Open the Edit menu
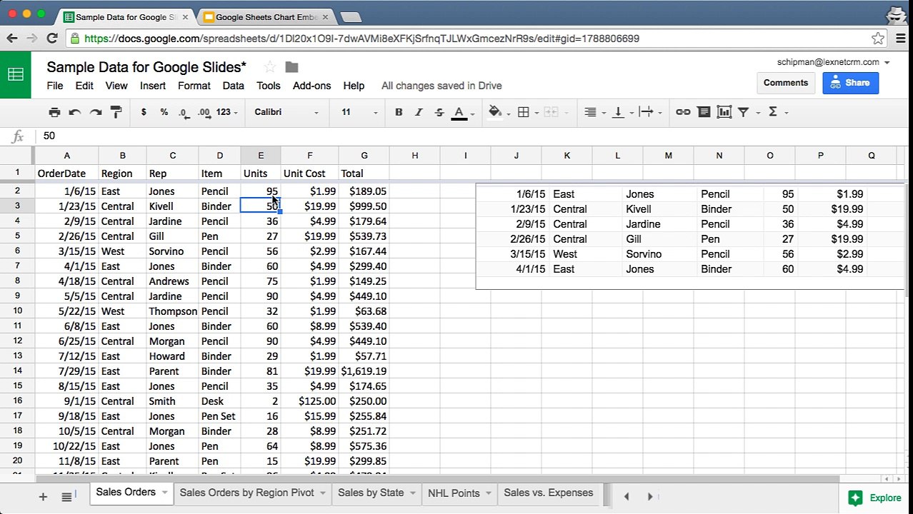Image resolution: width=913 pixels, height=514 pixels. [84, 86]
